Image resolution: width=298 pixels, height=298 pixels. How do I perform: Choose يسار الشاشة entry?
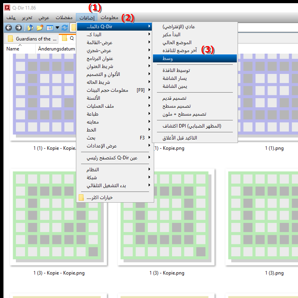[195, 78]
